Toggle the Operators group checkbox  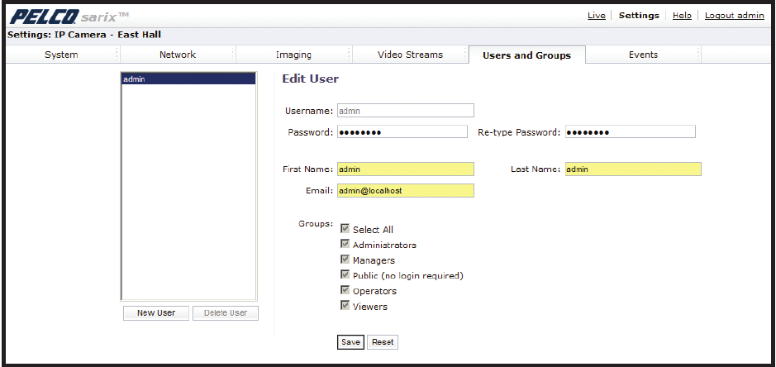345,290
